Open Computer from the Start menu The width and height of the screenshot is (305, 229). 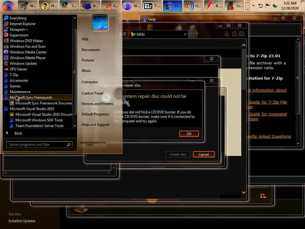(89, 82)
